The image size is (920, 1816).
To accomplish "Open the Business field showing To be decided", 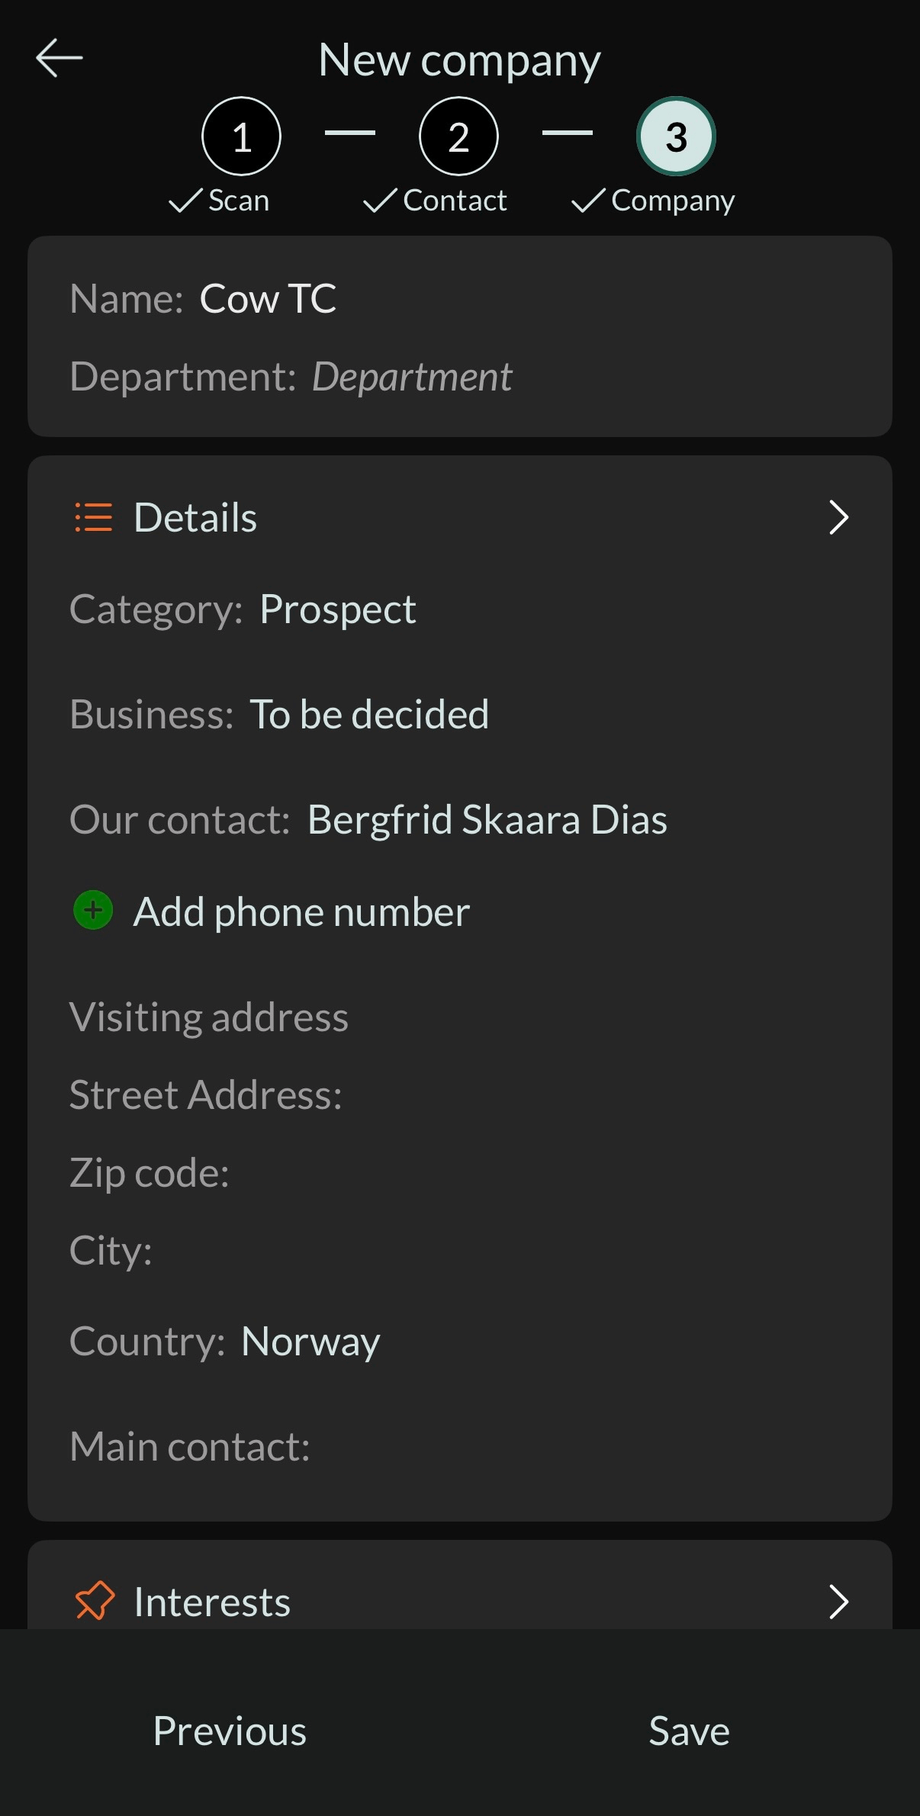I will [371, 714].
